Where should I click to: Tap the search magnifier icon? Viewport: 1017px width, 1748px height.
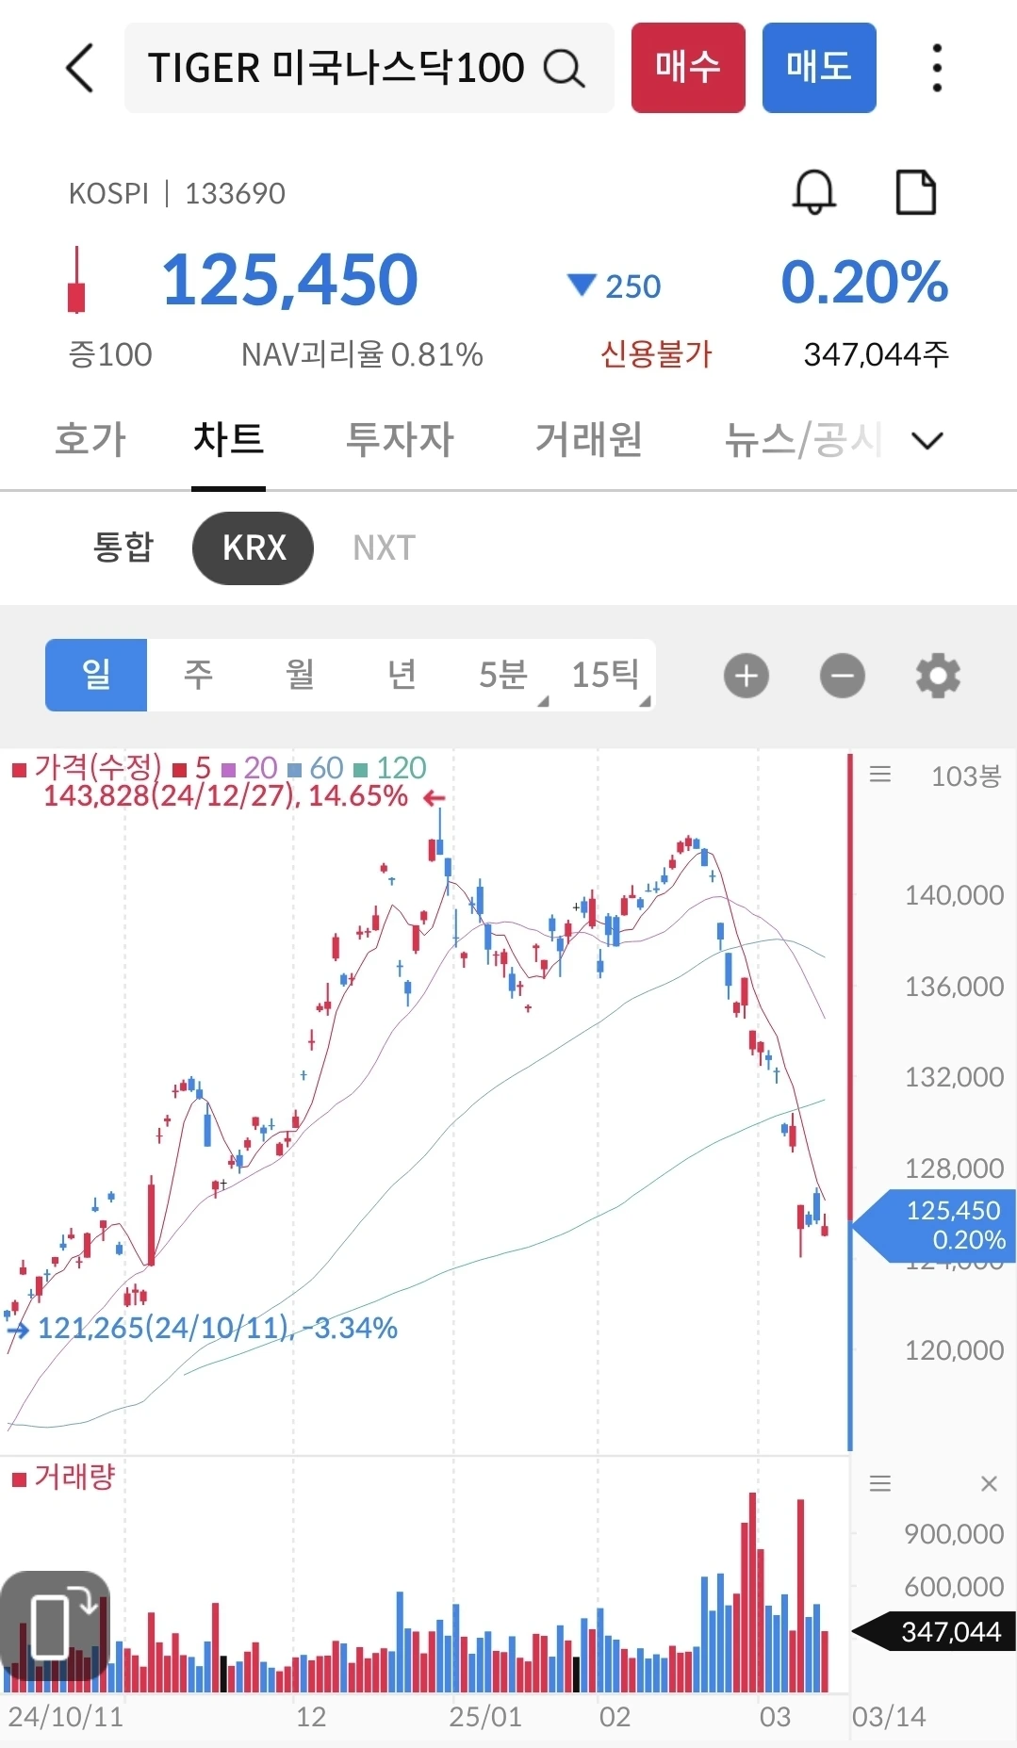click(564, 68)
